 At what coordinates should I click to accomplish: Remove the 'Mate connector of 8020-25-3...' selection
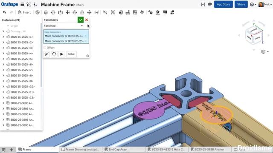[x=85, y=36]
